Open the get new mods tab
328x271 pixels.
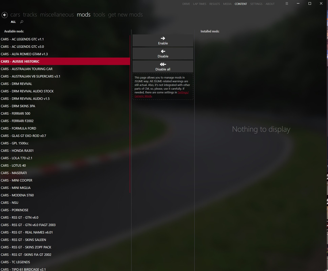pos(125,15)
